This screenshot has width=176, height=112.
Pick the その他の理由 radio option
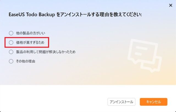click(11, 61)
